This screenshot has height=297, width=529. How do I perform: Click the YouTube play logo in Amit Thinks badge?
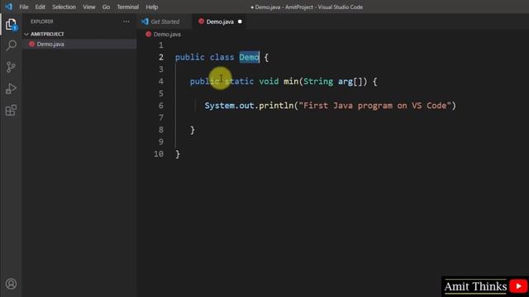(518, 286)
